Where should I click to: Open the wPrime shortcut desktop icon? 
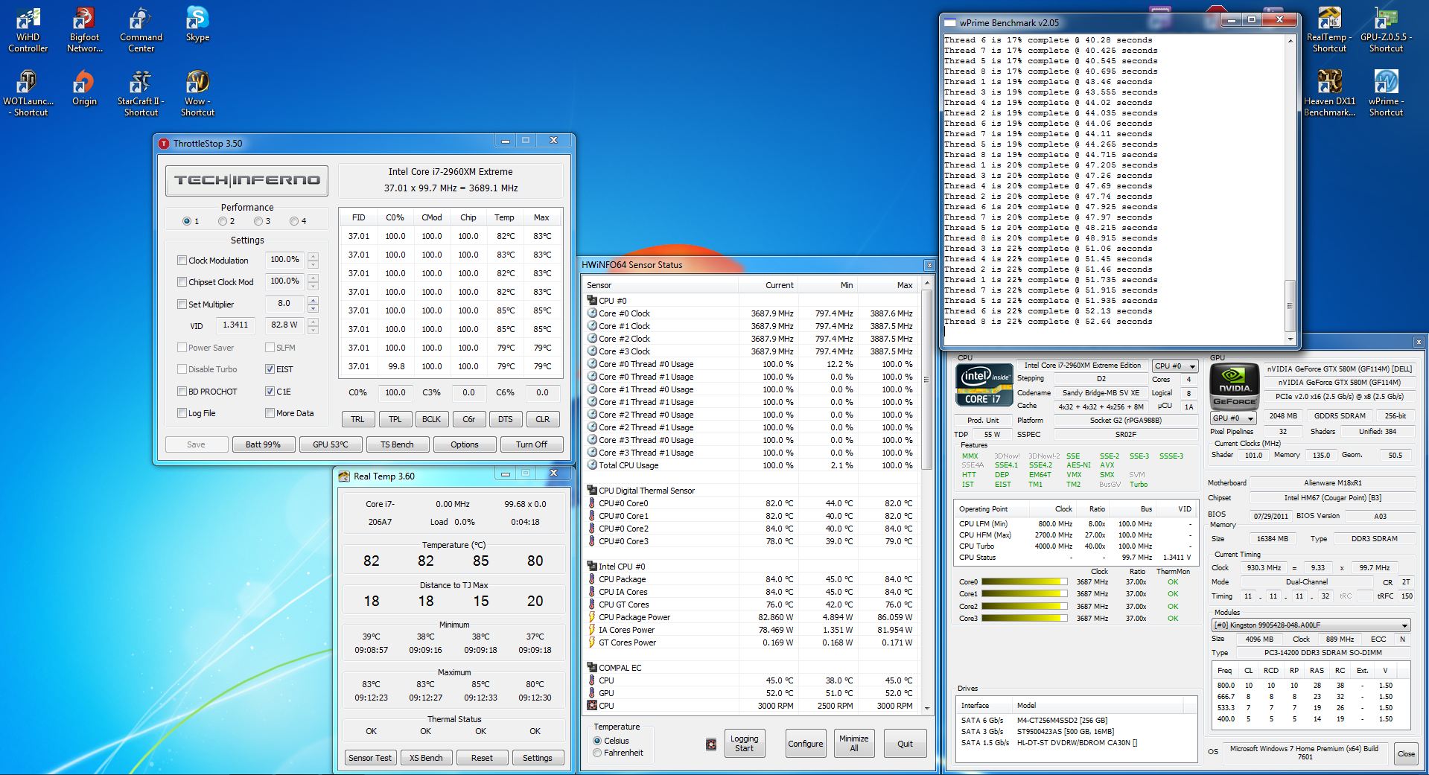coord(1386,94)
